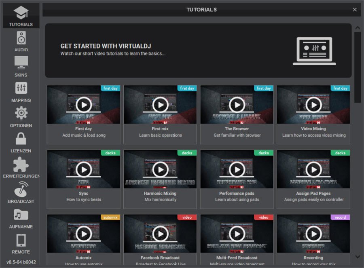364x268 pixels.
Task: Open the Multi-Feed Broadcast tutorial
Action: pyautogui.click(x=237, y=234)
